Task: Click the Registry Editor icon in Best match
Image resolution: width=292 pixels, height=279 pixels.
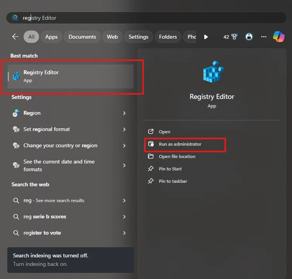Action: [x=16, y=76]
